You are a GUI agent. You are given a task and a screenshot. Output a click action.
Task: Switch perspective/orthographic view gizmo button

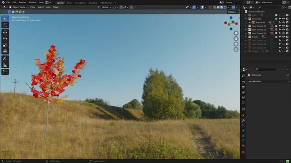coord(236,49)
